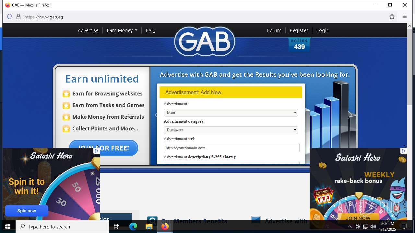Click Firefox icon in taskbar

165,227
